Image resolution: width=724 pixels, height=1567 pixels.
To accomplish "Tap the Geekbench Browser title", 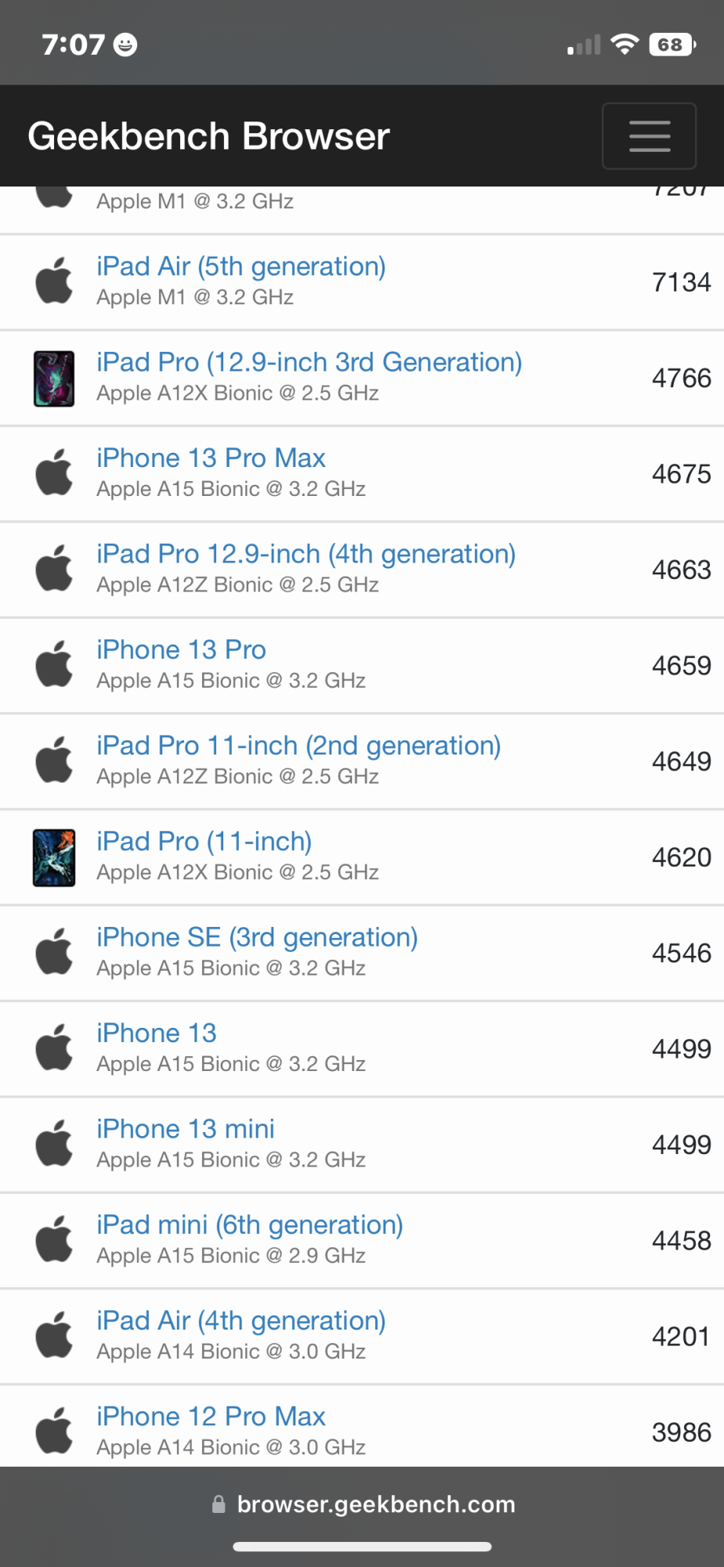I will (208, 136).
